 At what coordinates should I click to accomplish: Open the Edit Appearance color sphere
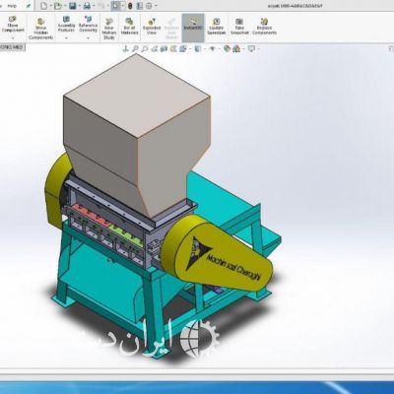pyautogui.click(x=227, y=49)
